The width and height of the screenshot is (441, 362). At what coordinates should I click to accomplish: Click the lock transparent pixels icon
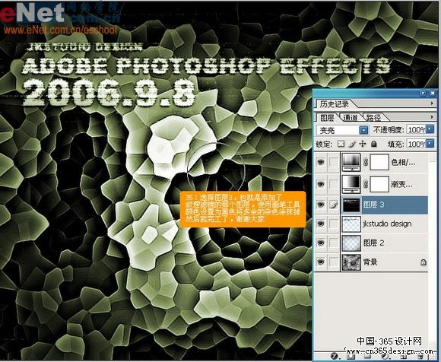(341, 144)
